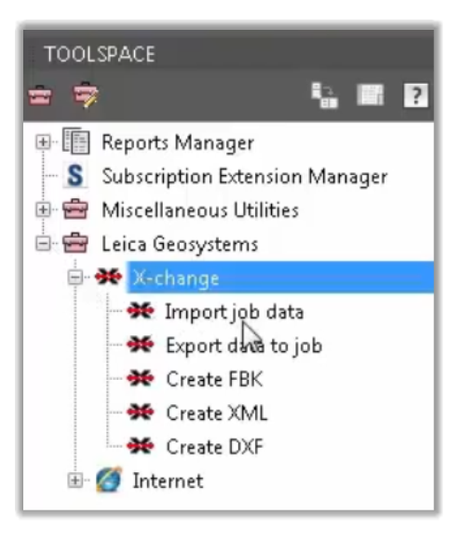Expand the Reports Manager node
The width and height of the screenshot is (460, 542).
[x=43, y=142]
